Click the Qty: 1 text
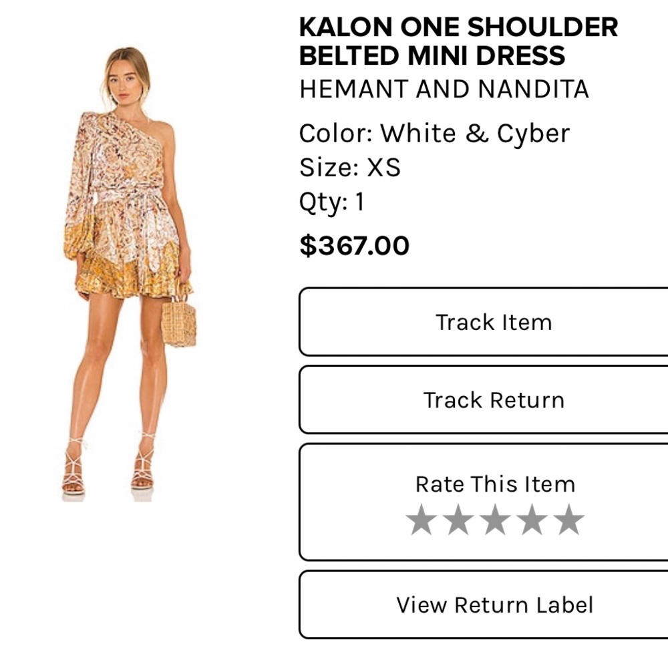 [x=332, y=202]
